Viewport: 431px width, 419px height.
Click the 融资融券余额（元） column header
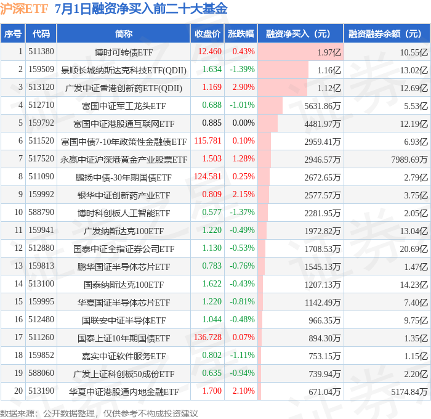[x=387, y=33]
